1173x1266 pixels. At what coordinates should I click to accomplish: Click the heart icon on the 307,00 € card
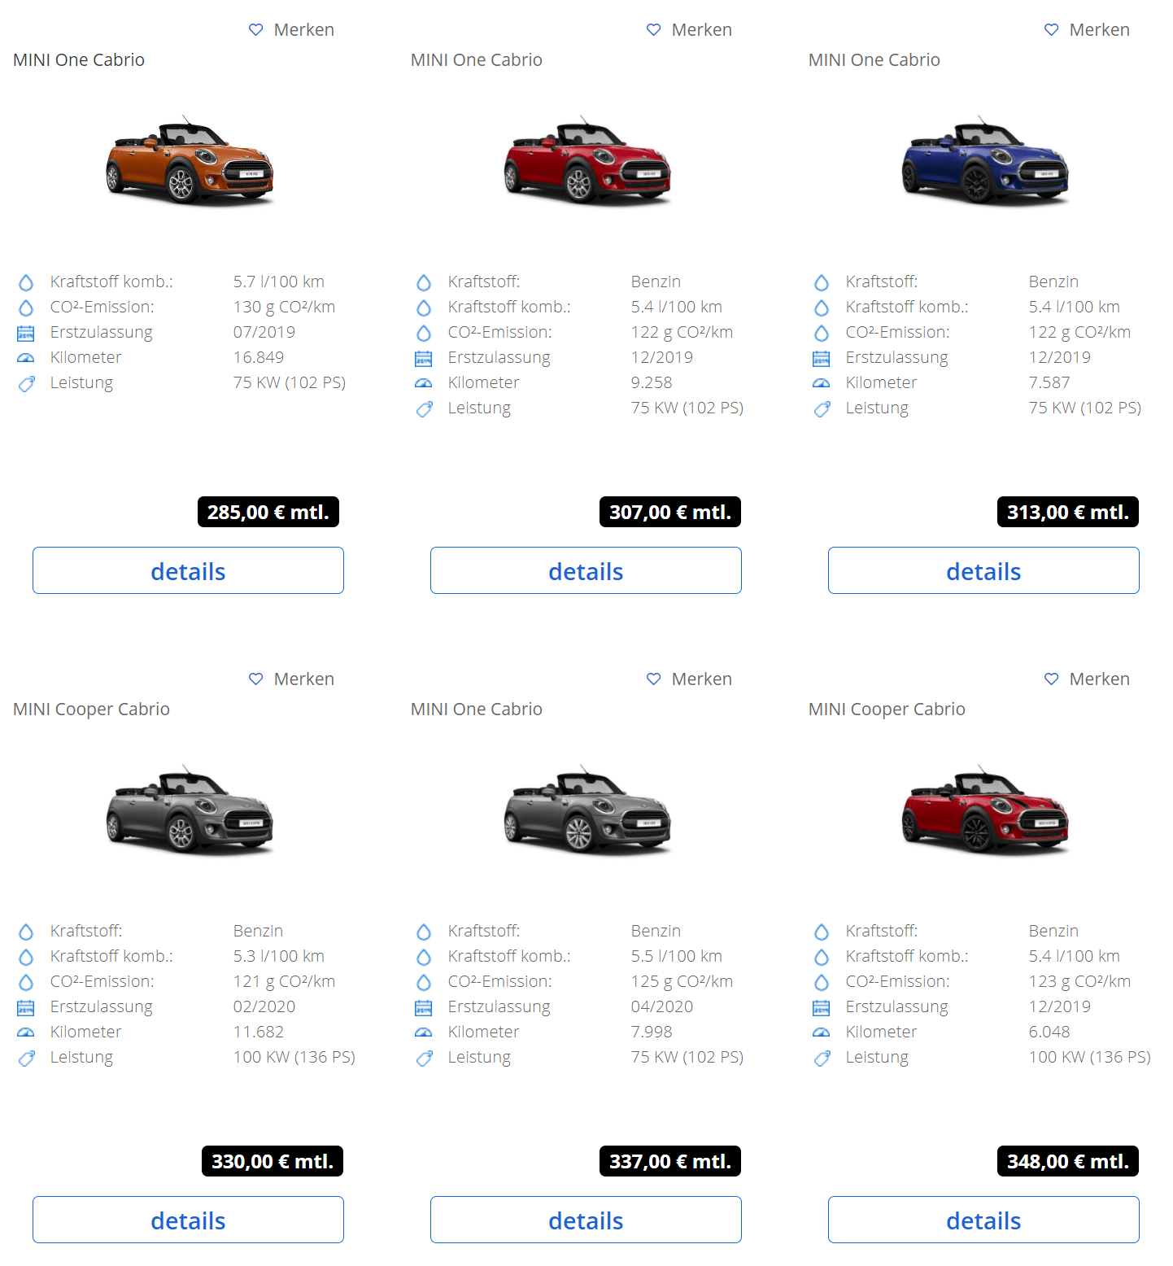(653, 29)
